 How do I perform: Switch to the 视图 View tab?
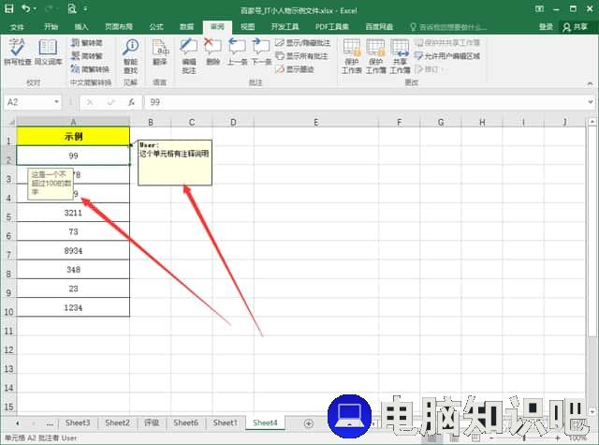[x=247, y=27]
